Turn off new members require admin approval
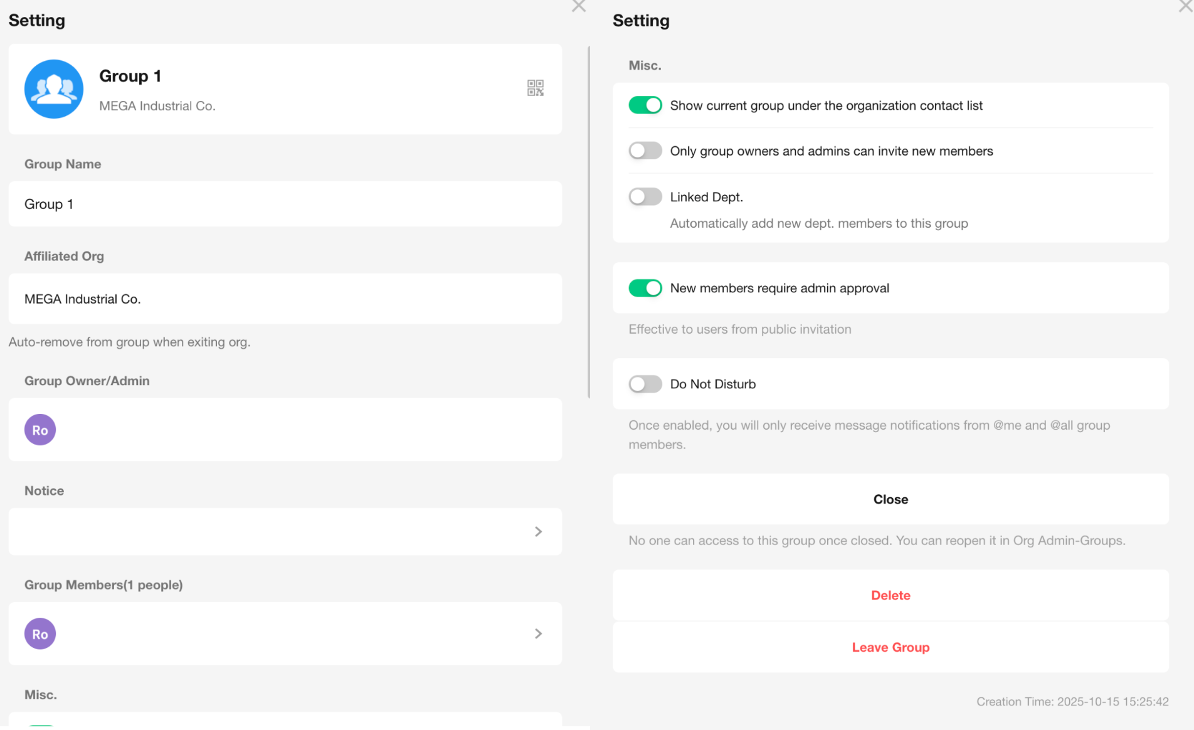The image size is (1194, 730). click(x=645, y=288)
